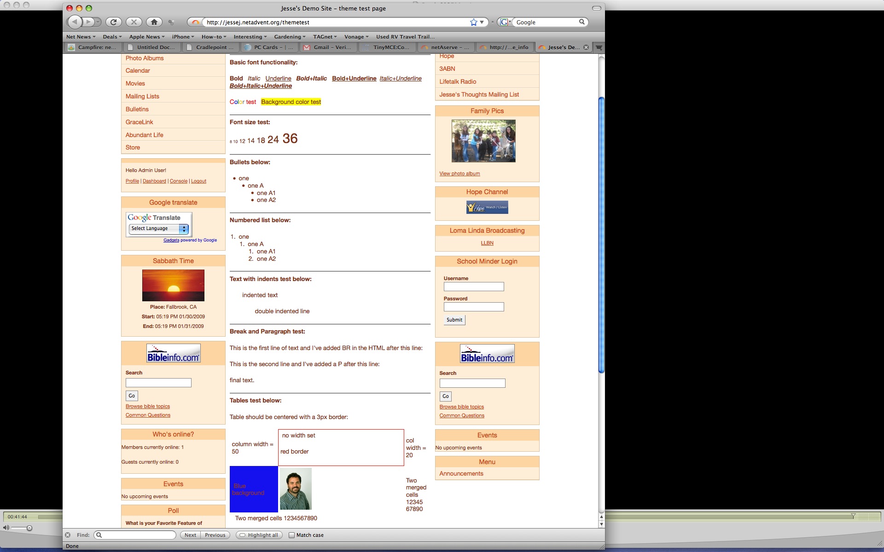Switch to the PC Cards tab
The height and width of the screenshot is (552, 884).
pyautogui.click(x=269, y=47)
